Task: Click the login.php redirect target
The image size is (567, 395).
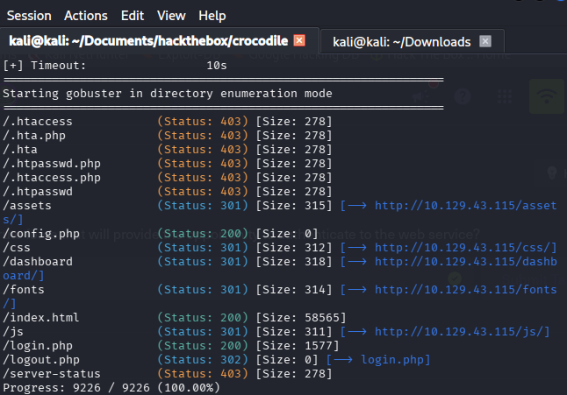Action: [392, 360]
